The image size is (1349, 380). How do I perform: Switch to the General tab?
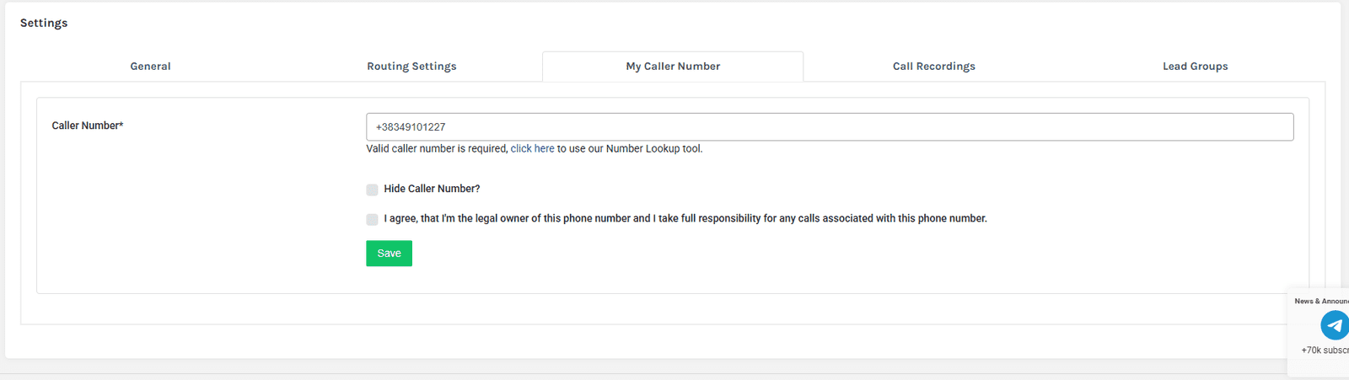point(150,67)
